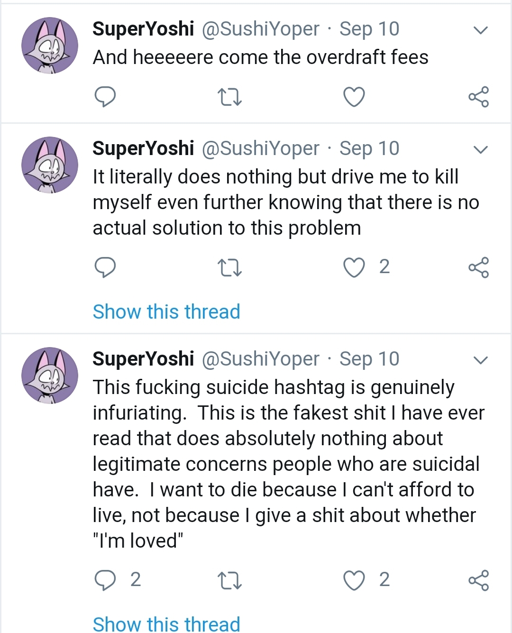Open @SushiYoper profile from the second tweet's handle
Image resolution: width=512 pixels, height=633 pixels.
click(x=260, y=148)
